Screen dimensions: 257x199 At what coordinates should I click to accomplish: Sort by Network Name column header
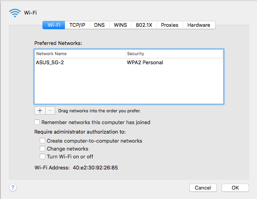coord(80,54)
